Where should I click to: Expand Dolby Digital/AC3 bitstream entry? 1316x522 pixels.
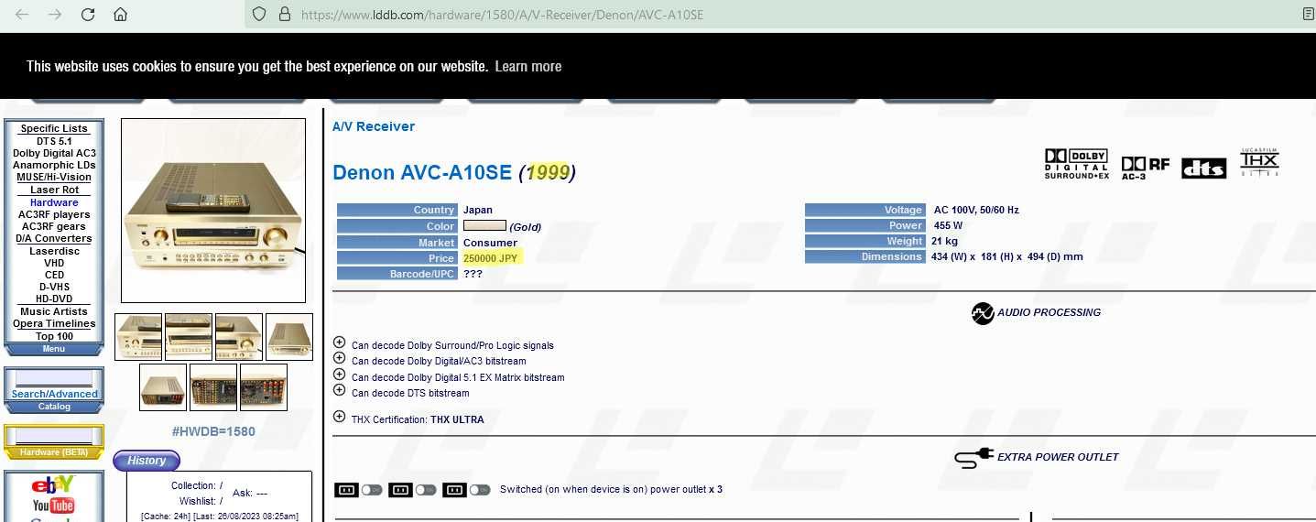(339, 359)
